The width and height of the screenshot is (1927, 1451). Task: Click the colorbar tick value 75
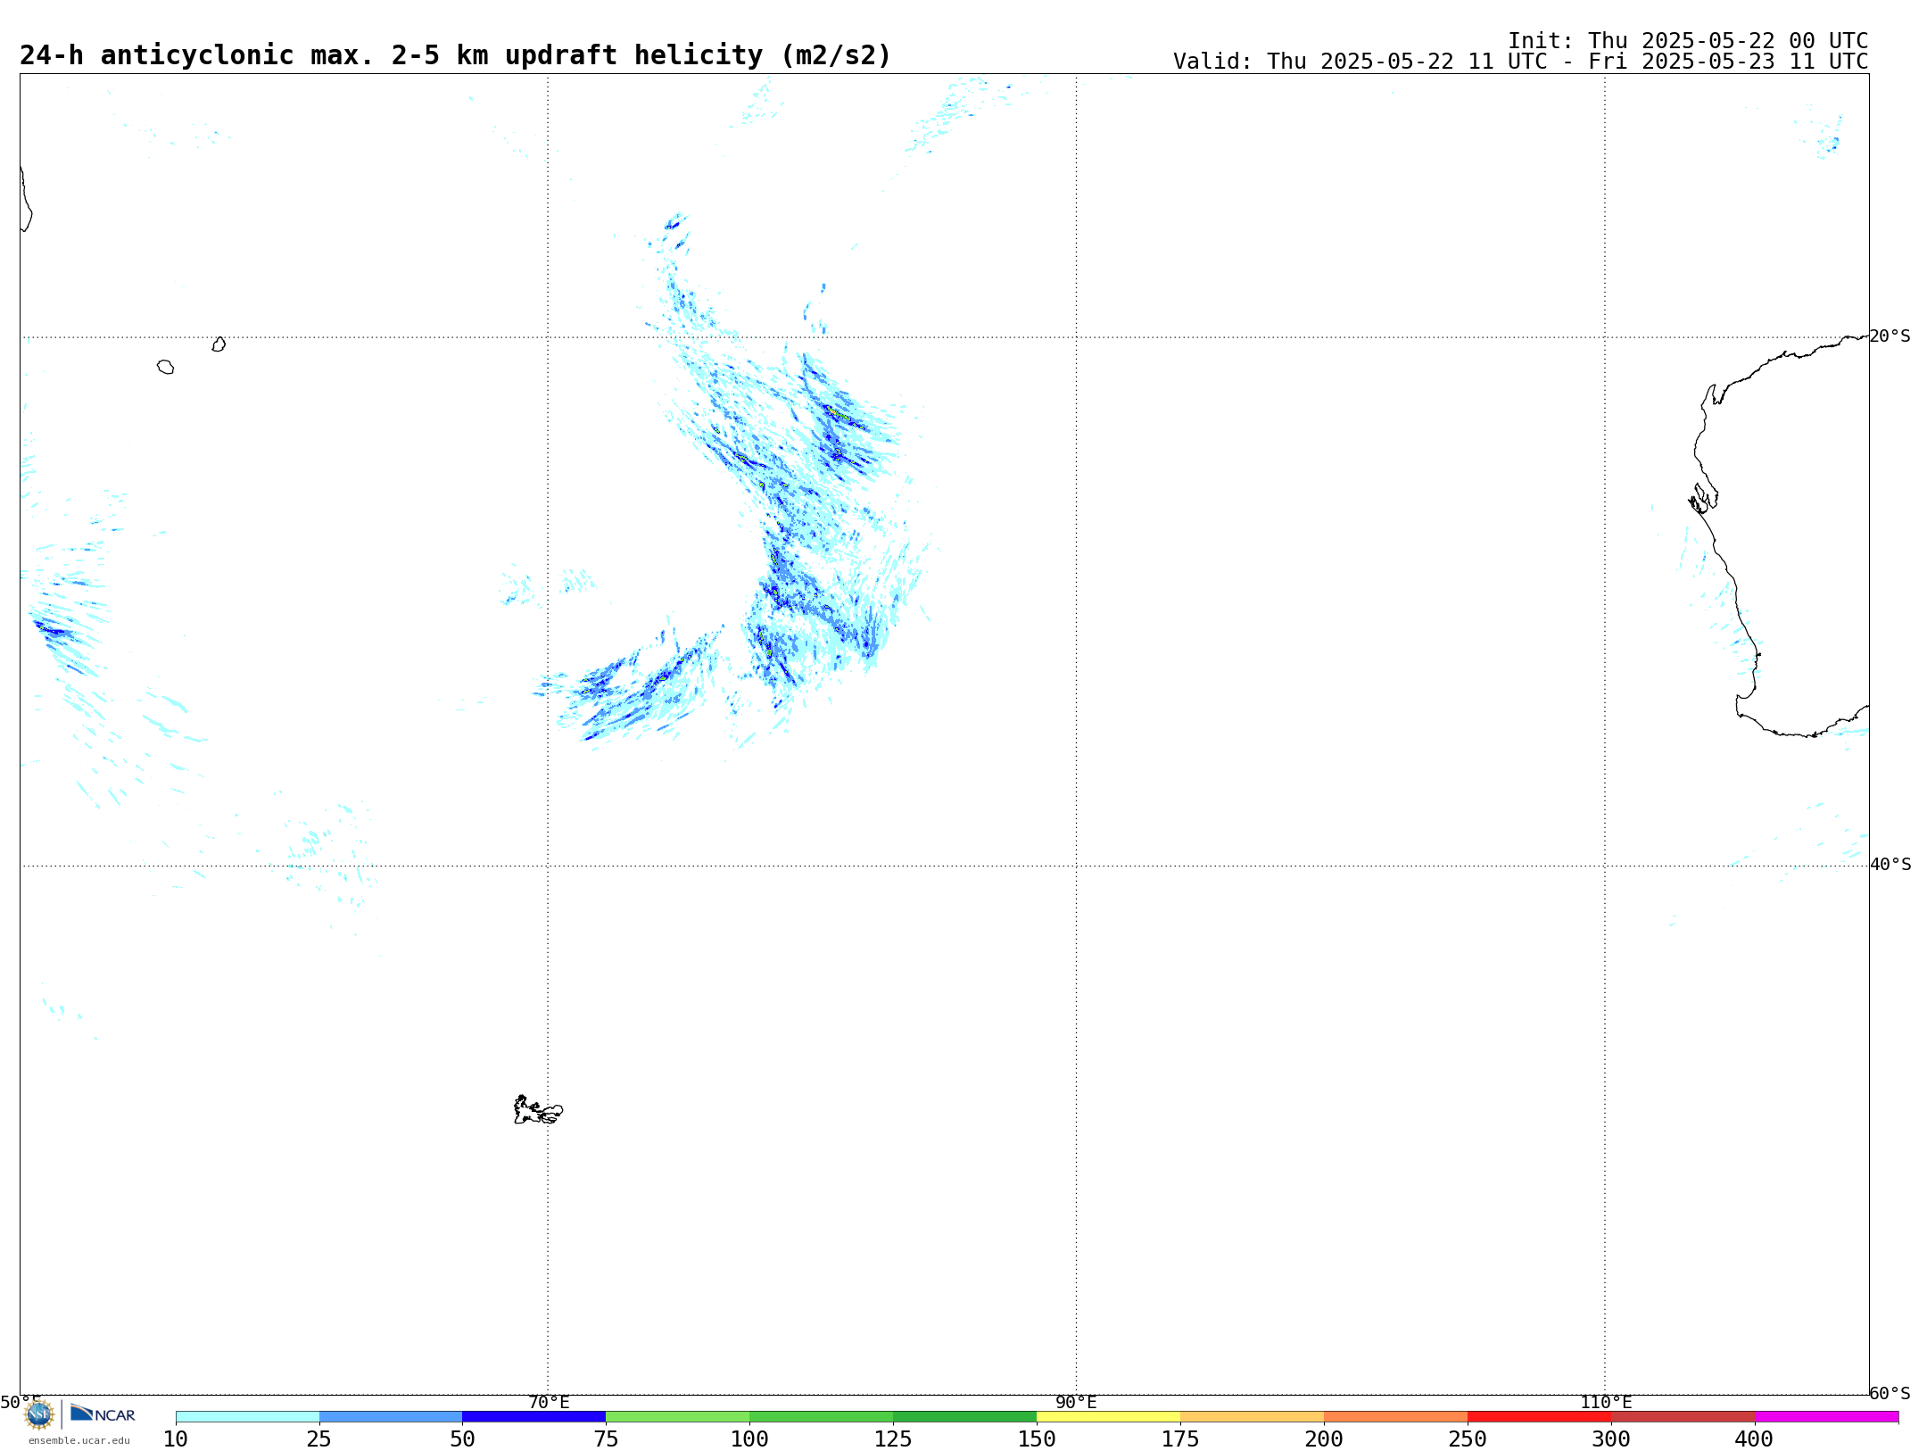tap(607, 1439)
